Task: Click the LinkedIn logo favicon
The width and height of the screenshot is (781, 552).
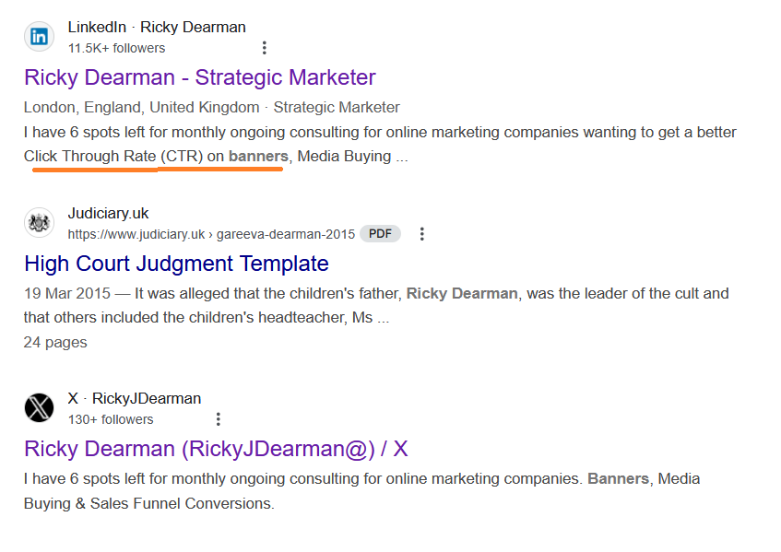Action: 40,36
